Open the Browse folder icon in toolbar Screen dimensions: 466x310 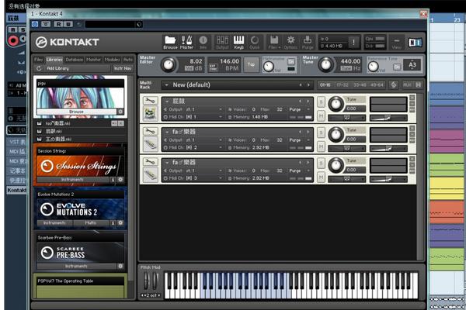point(170,43)
